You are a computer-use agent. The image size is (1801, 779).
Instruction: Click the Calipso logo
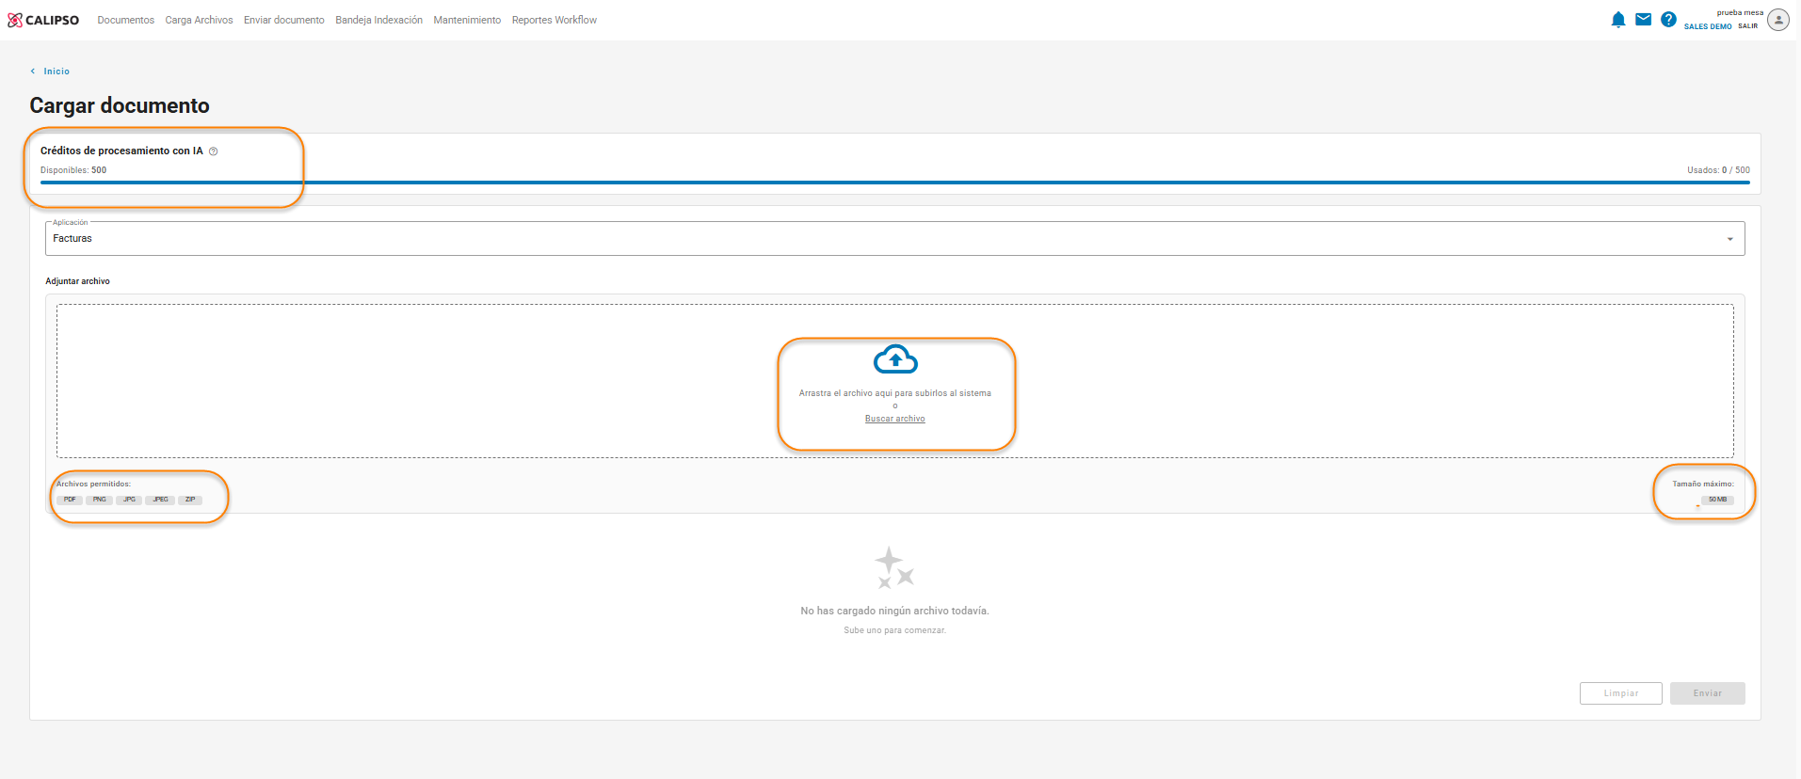43,20
